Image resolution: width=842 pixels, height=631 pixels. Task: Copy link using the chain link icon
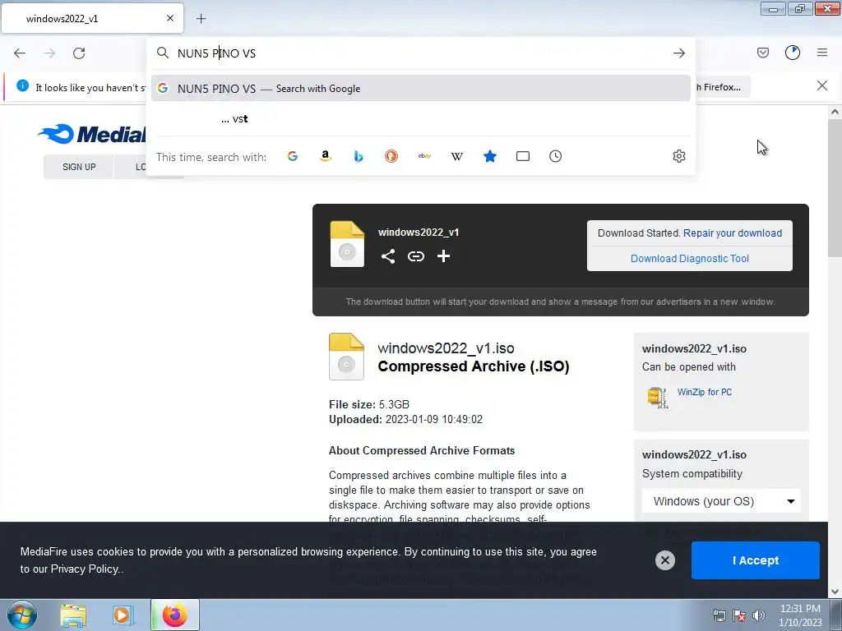(415, 256)
